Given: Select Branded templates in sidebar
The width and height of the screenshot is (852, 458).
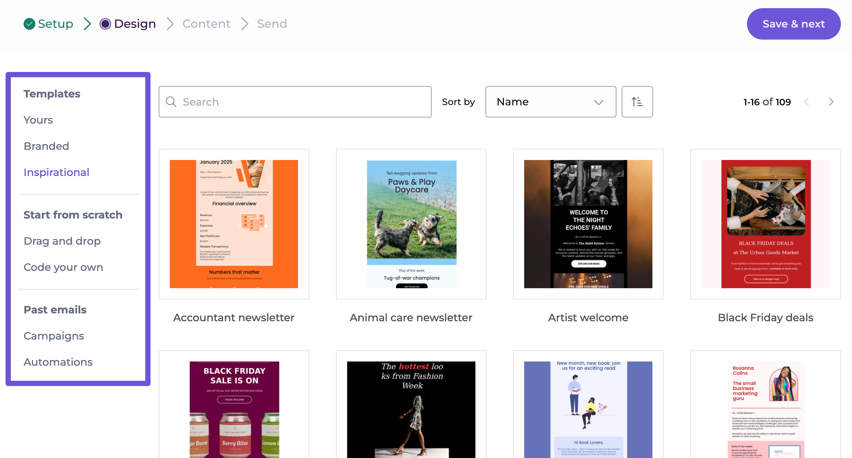Looking at the screenshot, I should tap(46, 146).
